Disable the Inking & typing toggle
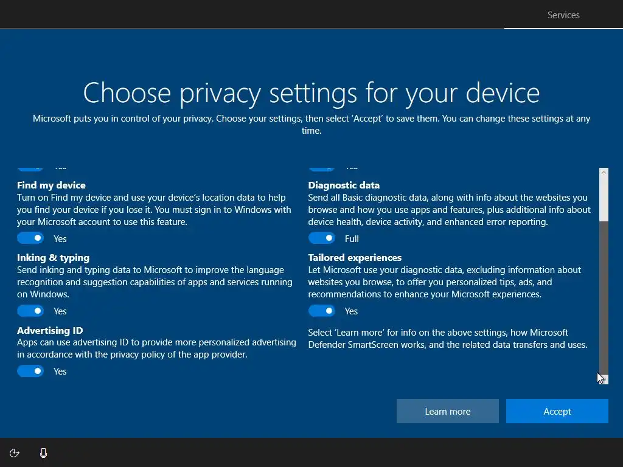 30,311
